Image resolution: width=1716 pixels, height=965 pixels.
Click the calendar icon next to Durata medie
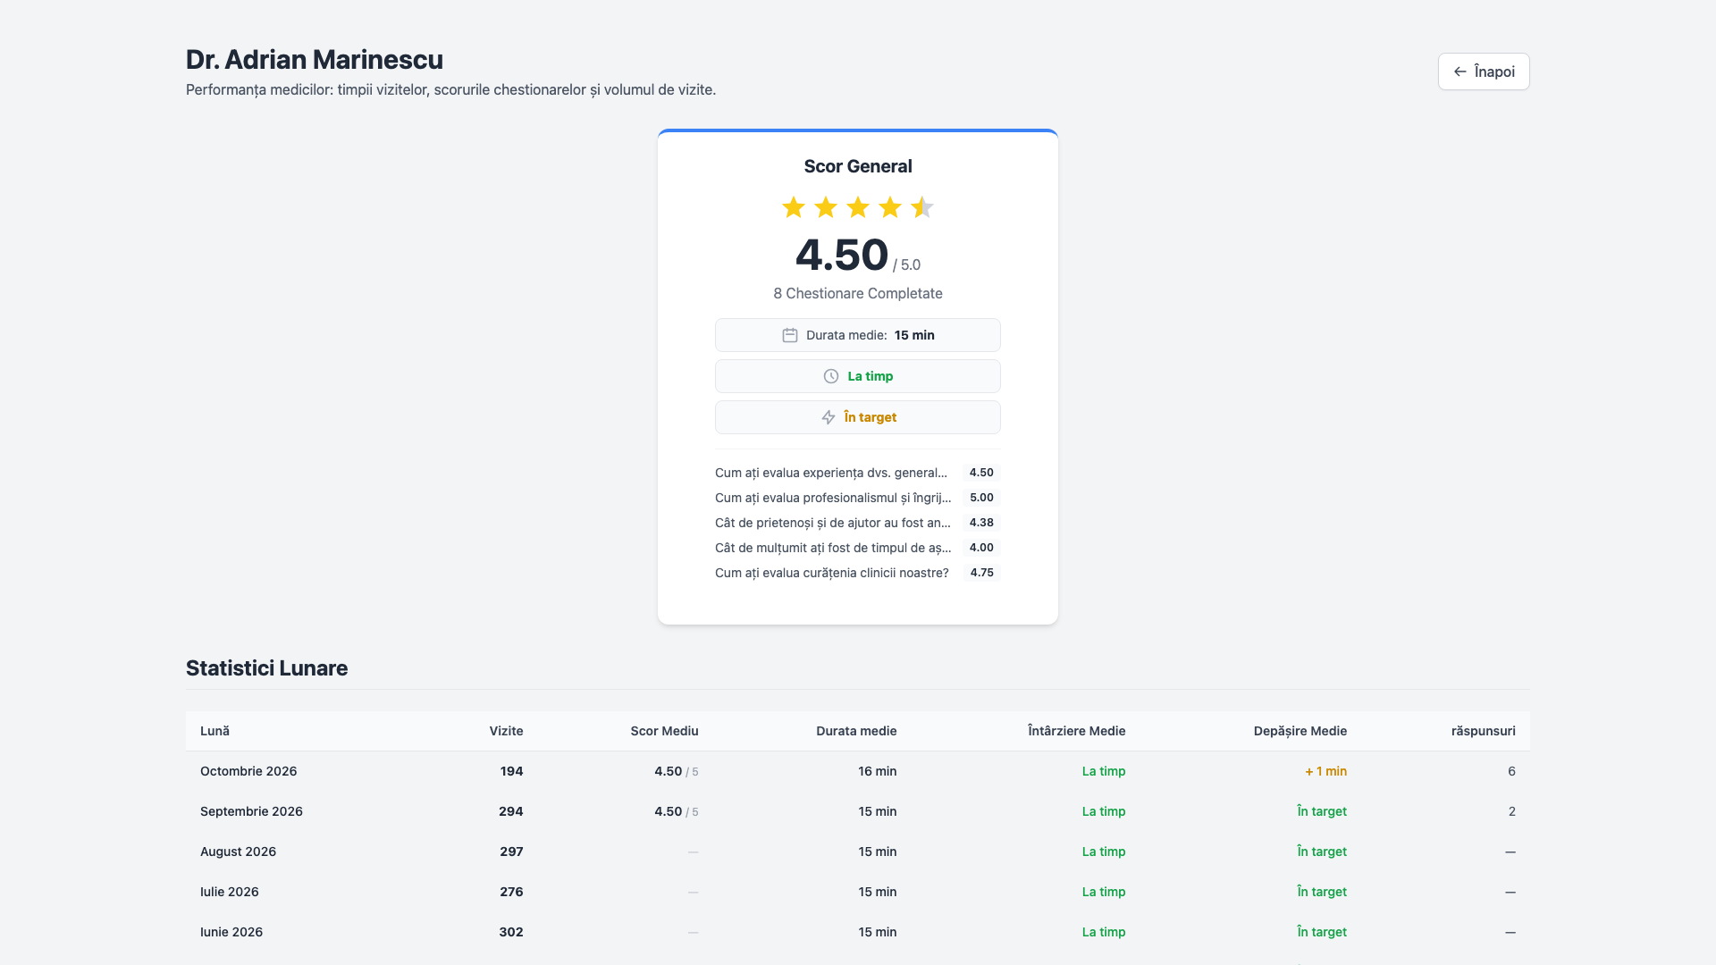click(790, 335)
